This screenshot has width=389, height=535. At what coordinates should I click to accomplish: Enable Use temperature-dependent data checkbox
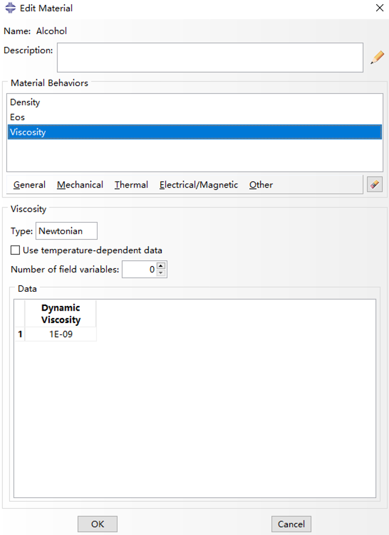click(x=15, y=250)
